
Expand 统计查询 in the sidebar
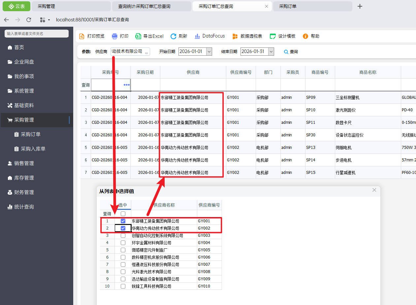click(x=37, y=207)
